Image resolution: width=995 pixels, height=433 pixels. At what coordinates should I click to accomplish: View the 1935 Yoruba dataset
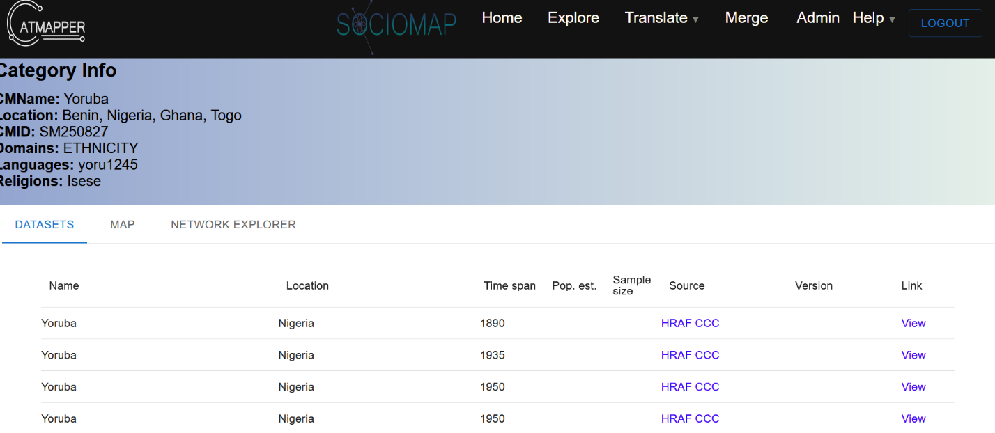pyautogui.click(x=913, y=355)
